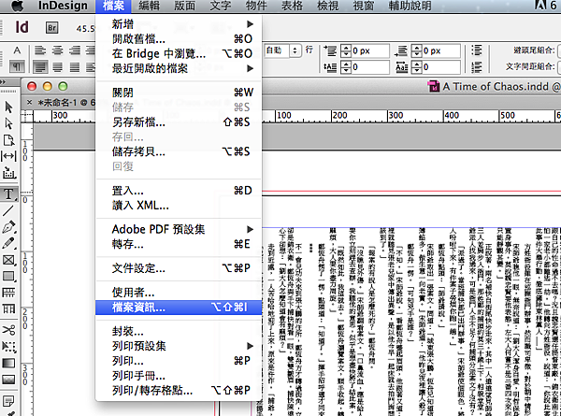The width and height of the screenshot is (561, 416).
Task: Adjust space after stepper arrows
Action: 417,50
